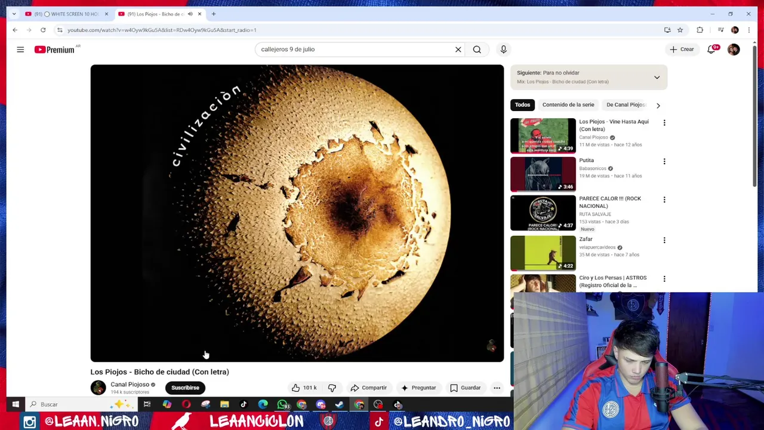Open Chrome three-dot menu
The height and width of the screenshot is (430, 764).
pyautogui.click(x=749, y=30)
